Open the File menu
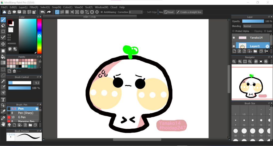 click(4, 7)
